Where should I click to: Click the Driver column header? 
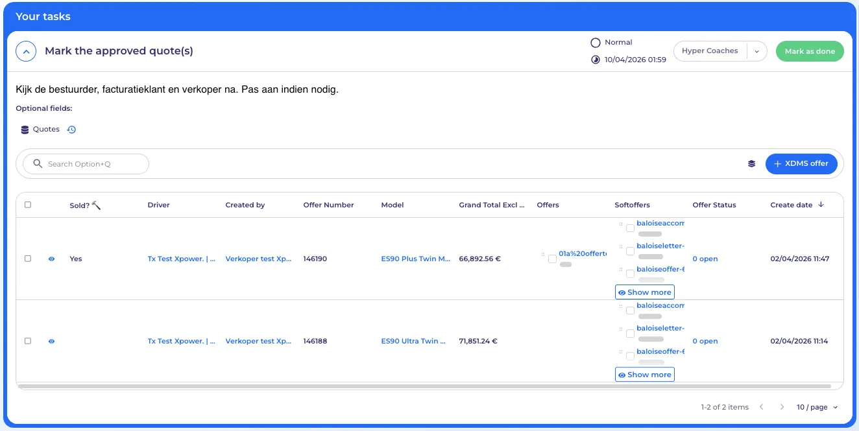click(x=158, y=205)
